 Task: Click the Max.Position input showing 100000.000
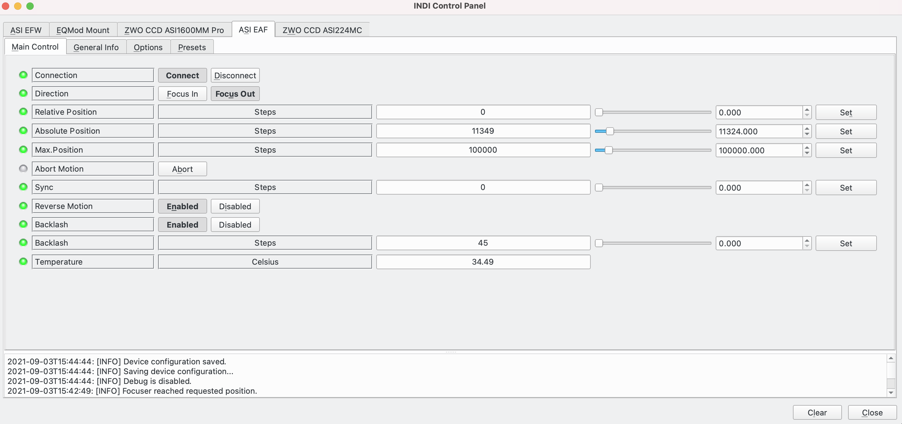coord(759,150)
